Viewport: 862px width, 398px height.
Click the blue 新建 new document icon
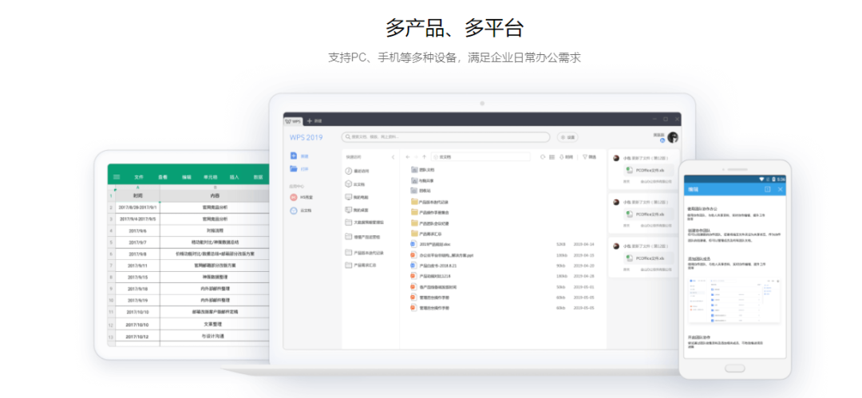tap(293, 156)
